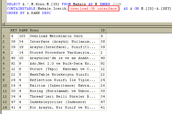Image resolution: width=172 pixels, height=114 pixels.
Task: Click the left scroll arrow of query pane
Action: 2,24
